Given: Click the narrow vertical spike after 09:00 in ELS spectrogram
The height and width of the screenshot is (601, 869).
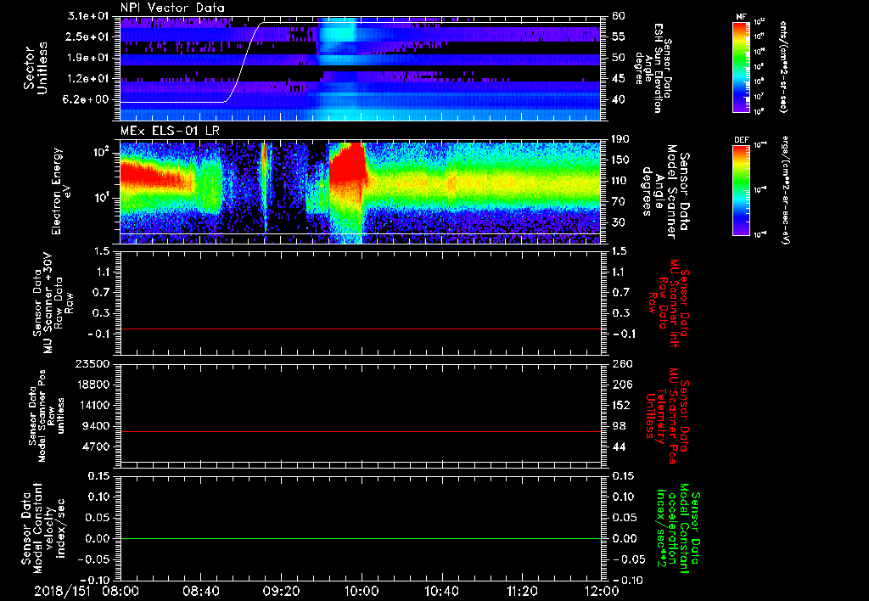Looking at the screenshot, I should click(265, 186).
